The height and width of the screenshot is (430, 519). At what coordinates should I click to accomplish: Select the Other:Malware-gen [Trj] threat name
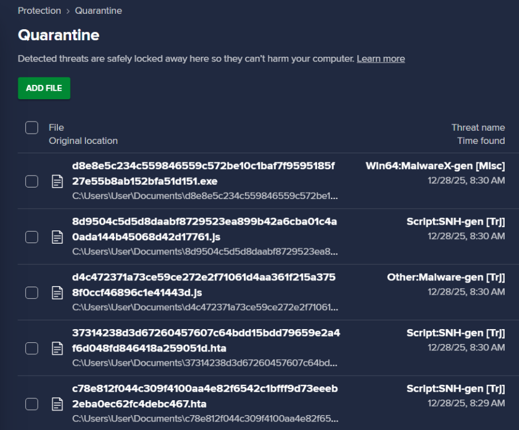[446, 277]
